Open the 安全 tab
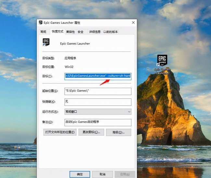Screen dimensions: 211x178 tap(81, 32)
